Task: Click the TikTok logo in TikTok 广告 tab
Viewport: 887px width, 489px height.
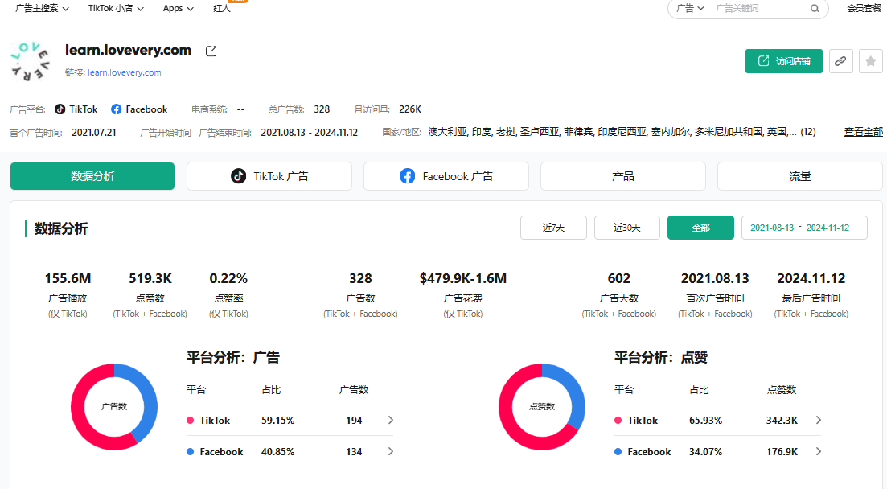Action: tap(238, 176)
